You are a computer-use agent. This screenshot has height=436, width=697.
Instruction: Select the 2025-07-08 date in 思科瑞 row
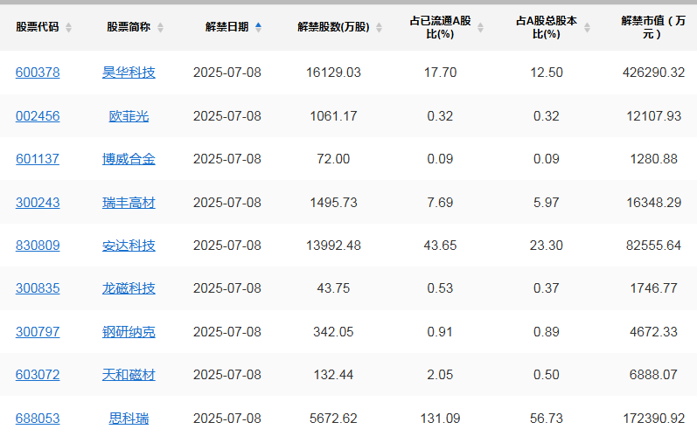(x=227, y=419)
